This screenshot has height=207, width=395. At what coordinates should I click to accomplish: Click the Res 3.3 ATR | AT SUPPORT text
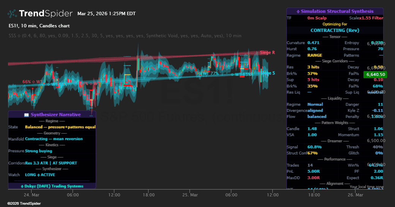click(51, 163)
